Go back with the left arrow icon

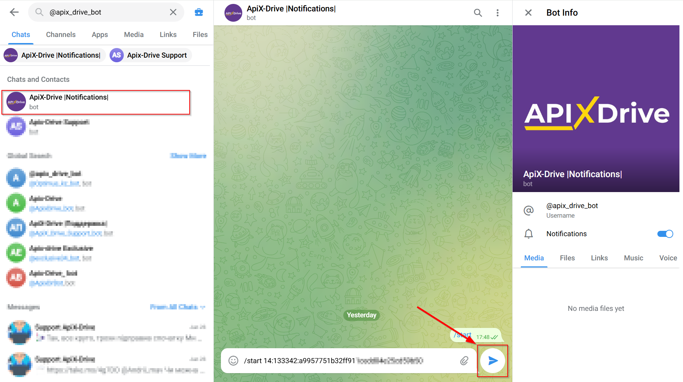point(14,12)
